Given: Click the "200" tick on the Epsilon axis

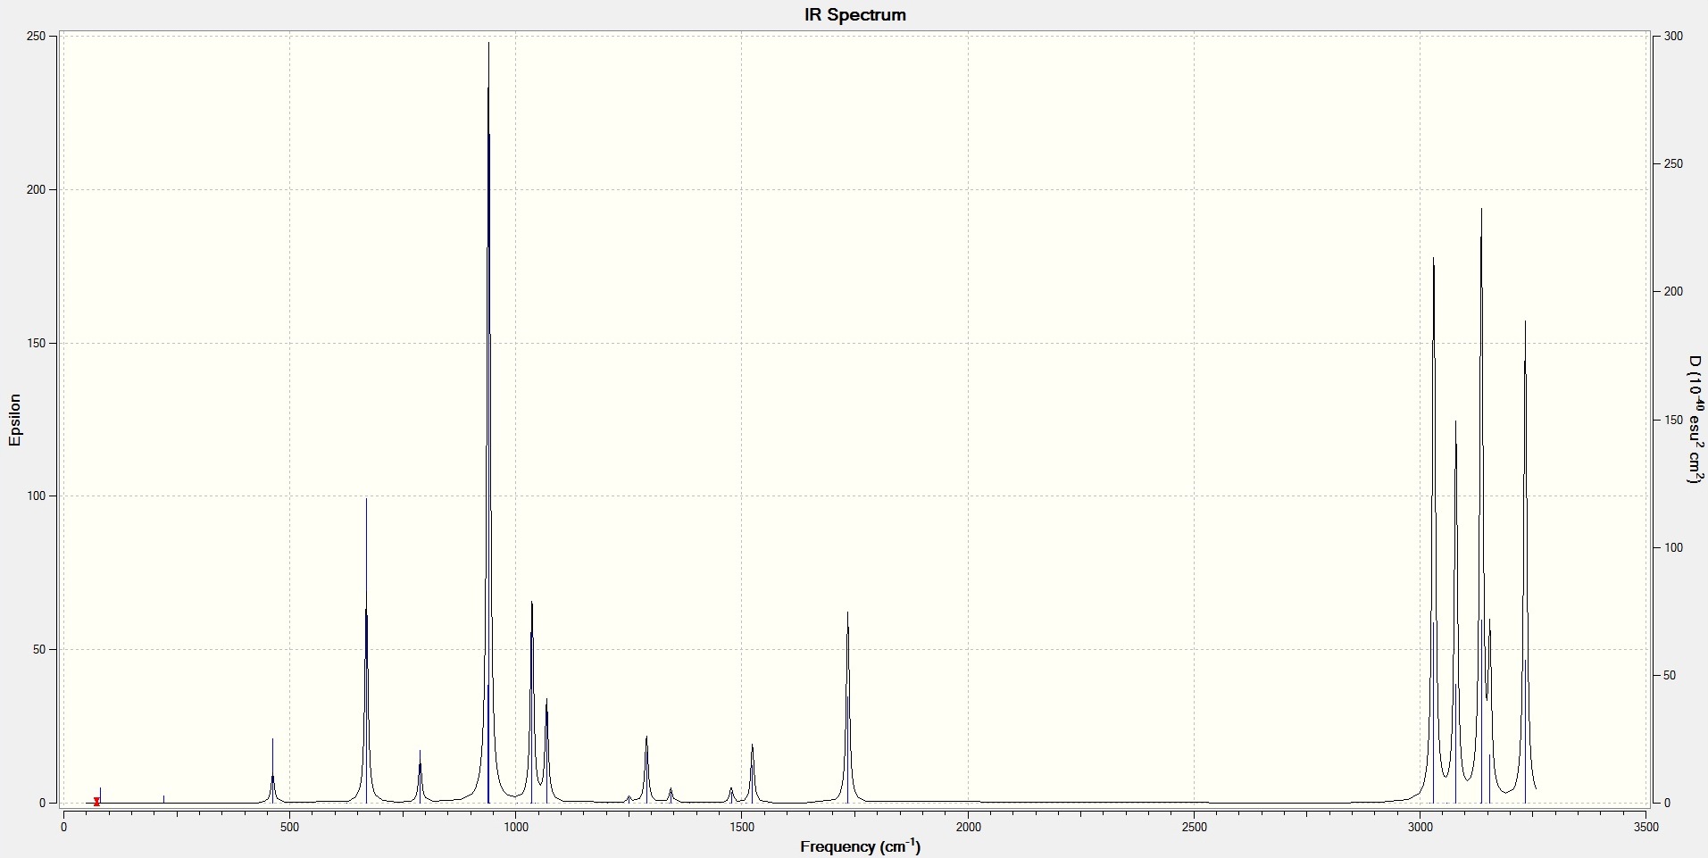Looking at the screenshot, I should 36,190.
